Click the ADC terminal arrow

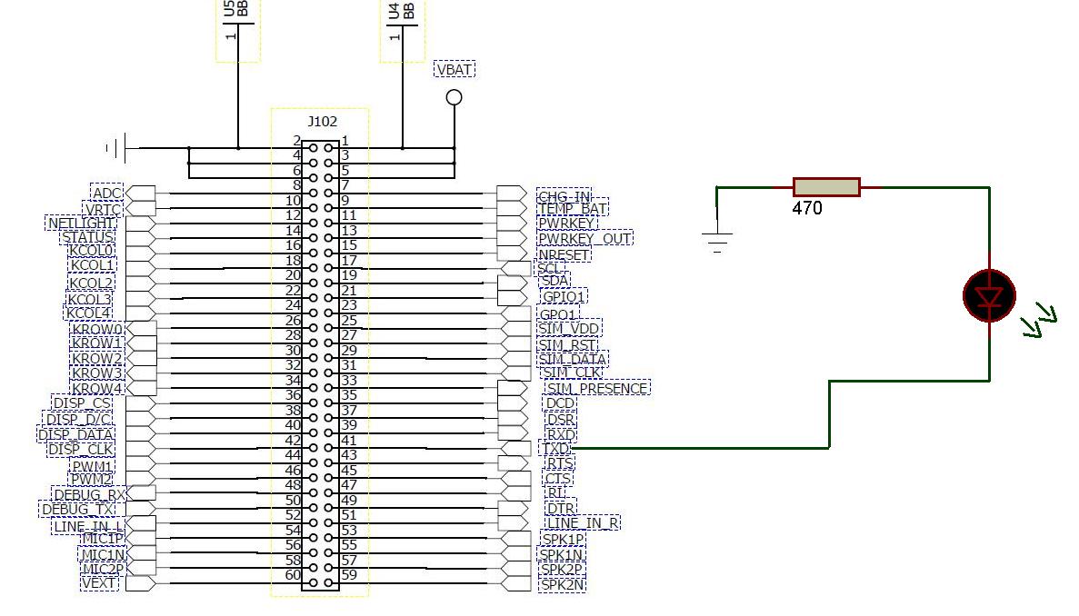(x=141, y=194)
